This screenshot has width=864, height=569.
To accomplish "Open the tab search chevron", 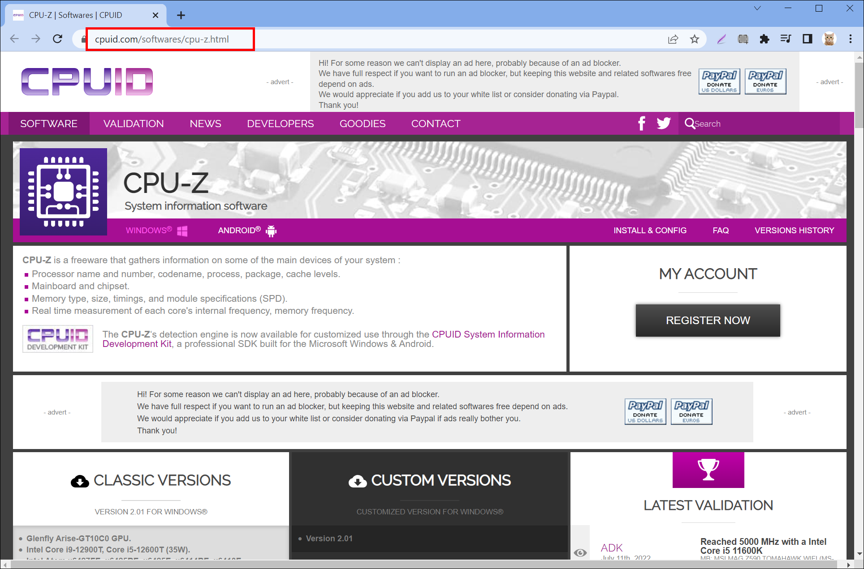I will (757, 8).
